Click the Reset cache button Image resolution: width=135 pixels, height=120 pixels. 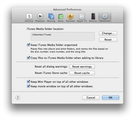click(x=82, y=73)
